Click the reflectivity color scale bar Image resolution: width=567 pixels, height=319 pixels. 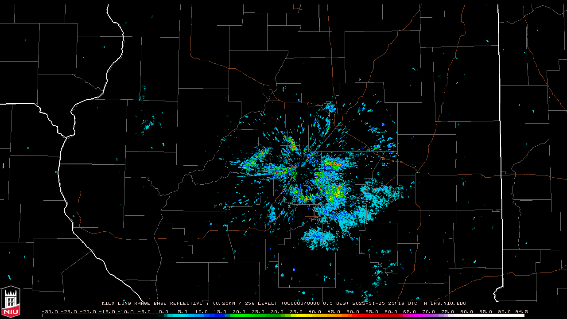click(283, 315)
